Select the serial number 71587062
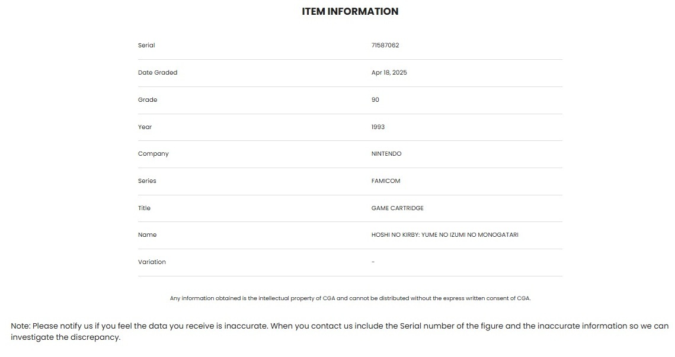 click(385, 46)
